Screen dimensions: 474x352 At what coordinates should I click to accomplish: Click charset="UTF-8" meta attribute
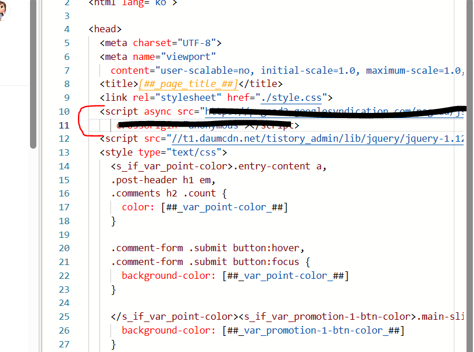tap(174, 43)
